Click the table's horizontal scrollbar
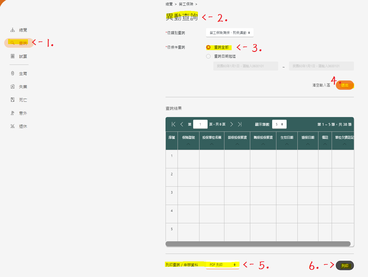Image resolution: width=368 pixels, height=277 pixels. pos(258,244)
